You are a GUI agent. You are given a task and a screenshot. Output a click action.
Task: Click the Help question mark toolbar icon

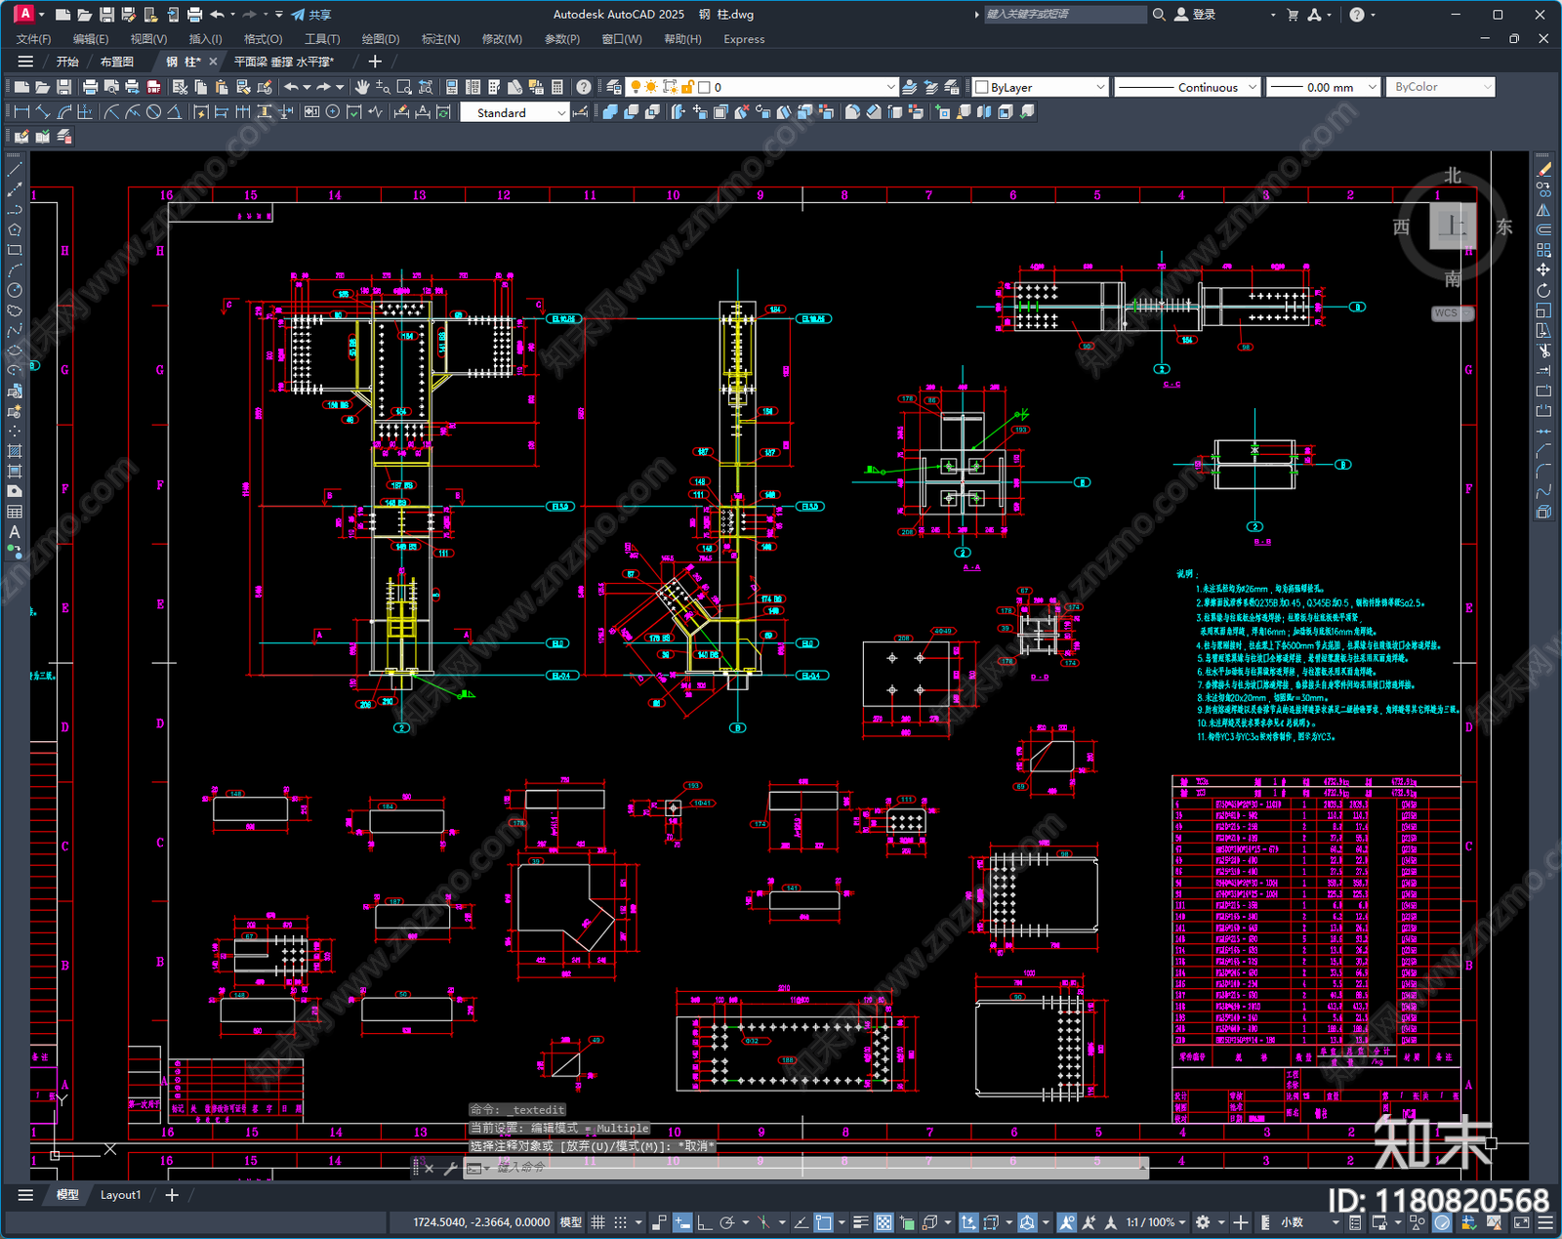point(584,87)
